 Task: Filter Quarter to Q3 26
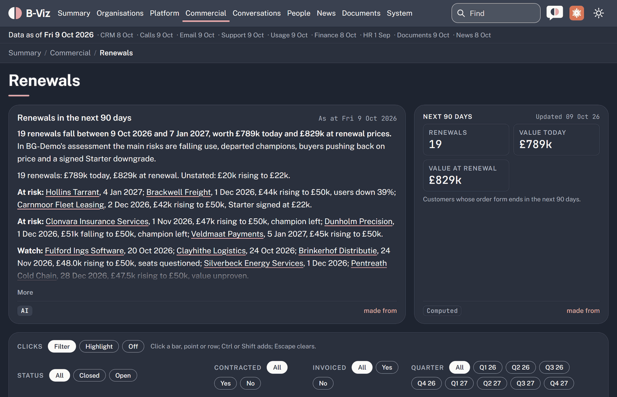pyautogui.click(x=554, y=367)
